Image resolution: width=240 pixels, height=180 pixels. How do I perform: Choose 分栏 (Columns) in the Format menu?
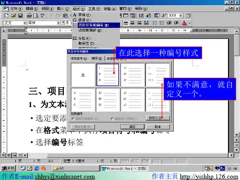coord(96,38)
